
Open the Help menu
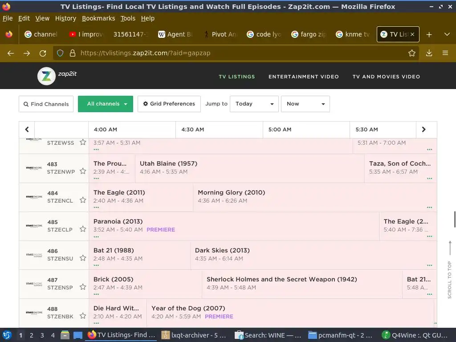[x=148, y=18]
